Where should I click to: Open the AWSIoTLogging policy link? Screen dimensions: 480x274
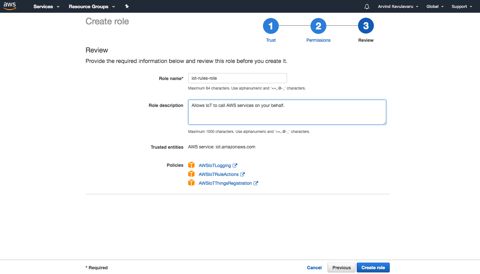tap(215, 165)
